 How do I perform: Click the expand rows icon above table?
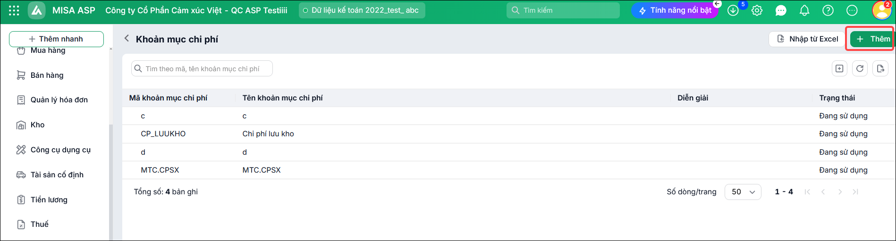point(839,68)
